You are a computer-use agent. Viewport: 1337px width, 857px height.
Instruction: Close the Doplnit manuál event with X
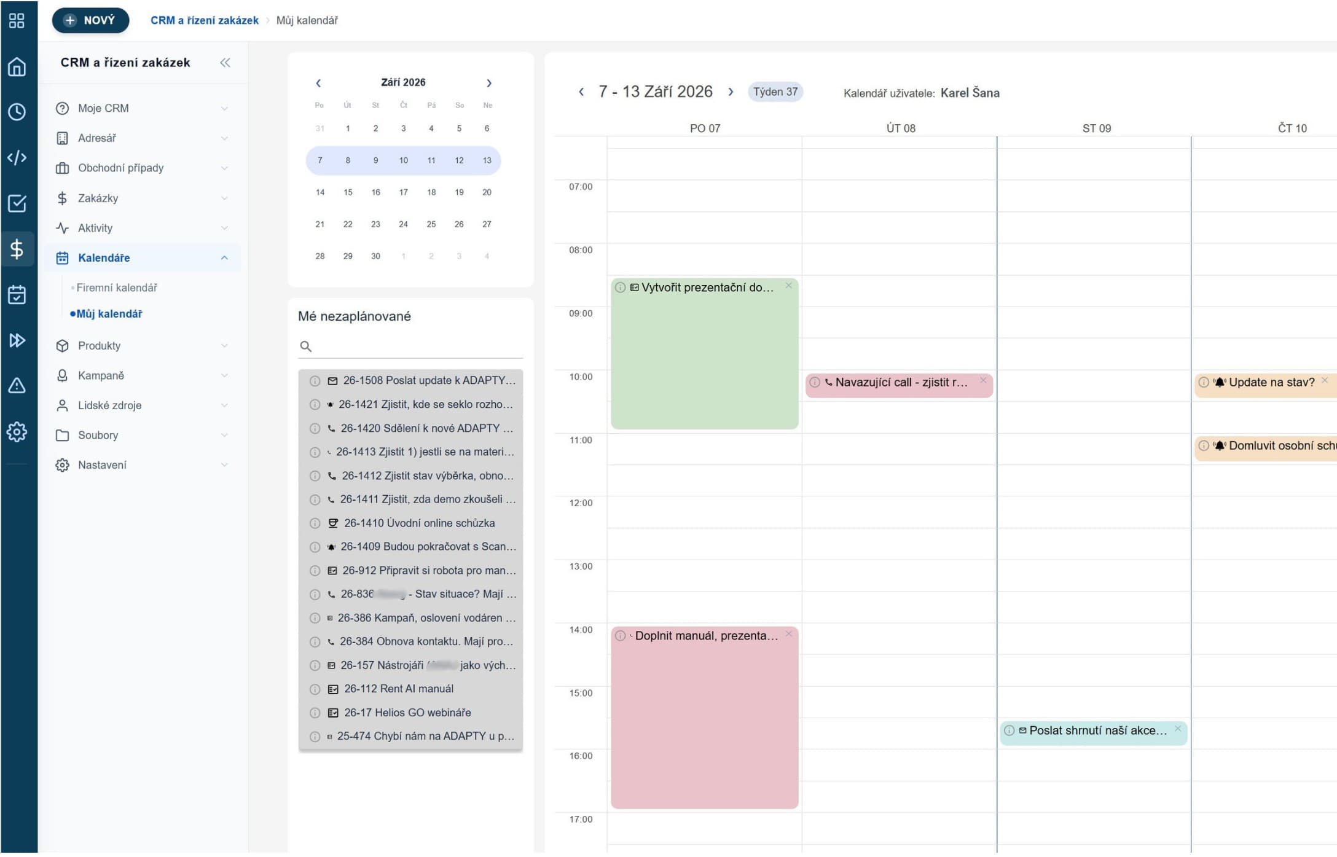pyautogui.click(x=789, y=633)
